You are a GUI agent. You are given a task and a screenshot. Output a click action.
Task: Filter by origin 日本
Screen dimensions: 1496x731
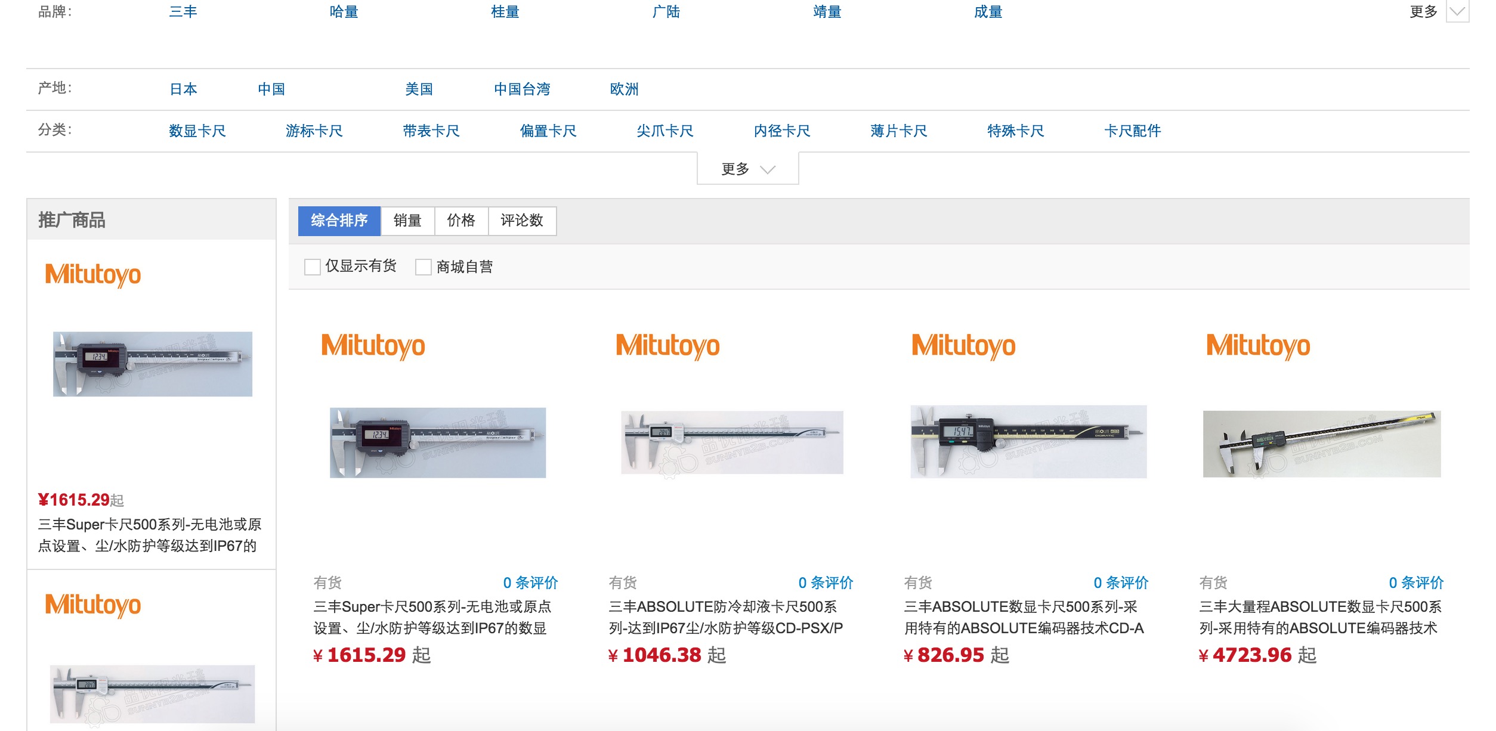point(183,89)
